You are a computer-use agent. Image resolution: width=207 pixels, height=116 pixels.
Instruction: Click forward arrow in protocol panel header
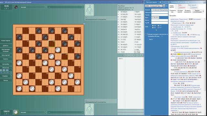164,2
